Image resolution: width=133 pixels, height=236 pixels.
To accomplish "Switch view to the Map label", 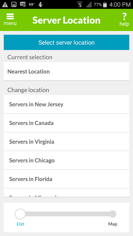I will coord(113,224).
